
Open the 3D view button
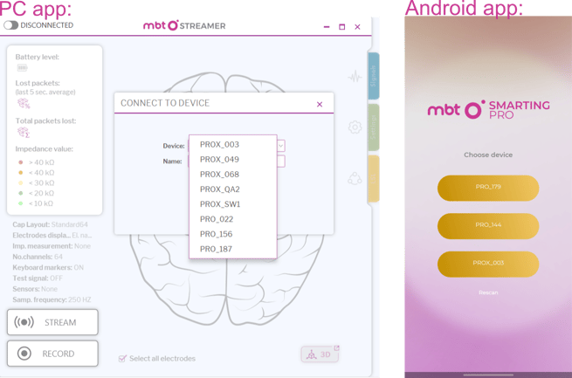tap(320, 354)
